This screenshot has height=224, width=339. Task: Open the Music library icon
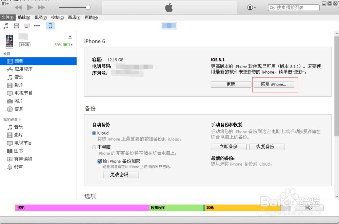(6, 26)
